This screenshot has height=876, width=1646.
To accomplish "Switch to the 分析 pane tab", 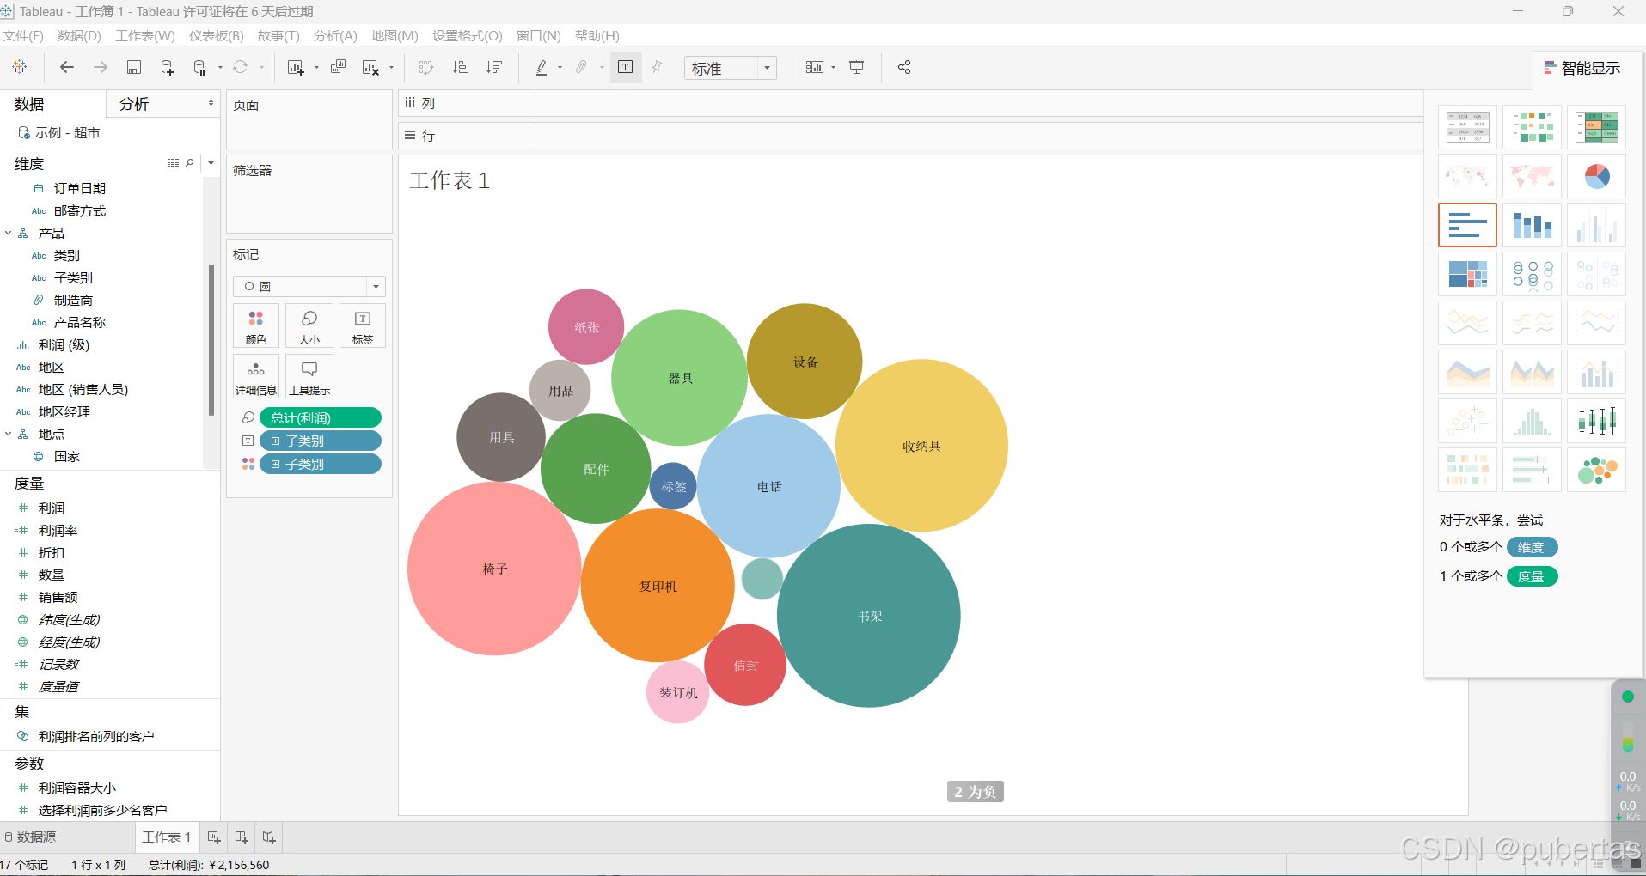I will [x=134, y=104].
